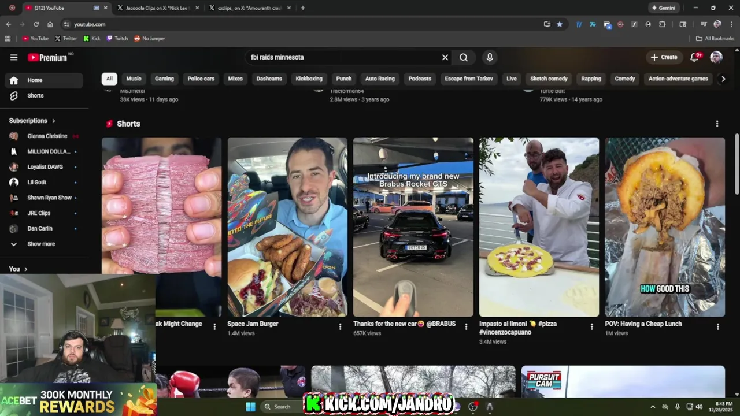Image resolution: width=740 pixels, height=416 pixels.
Task: Open All Bookmarks folder
Action: point(715,39)
